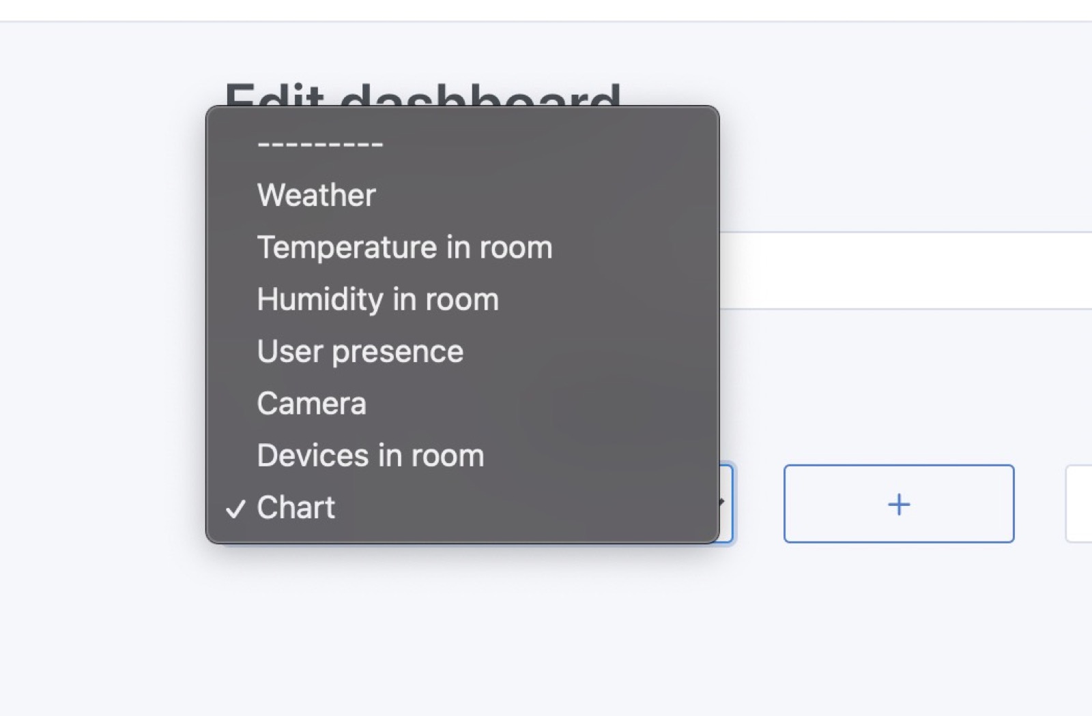The height and width of the screenshot is (716, 1092).
Task: Select Devices in room option
Action: point(370,455)
